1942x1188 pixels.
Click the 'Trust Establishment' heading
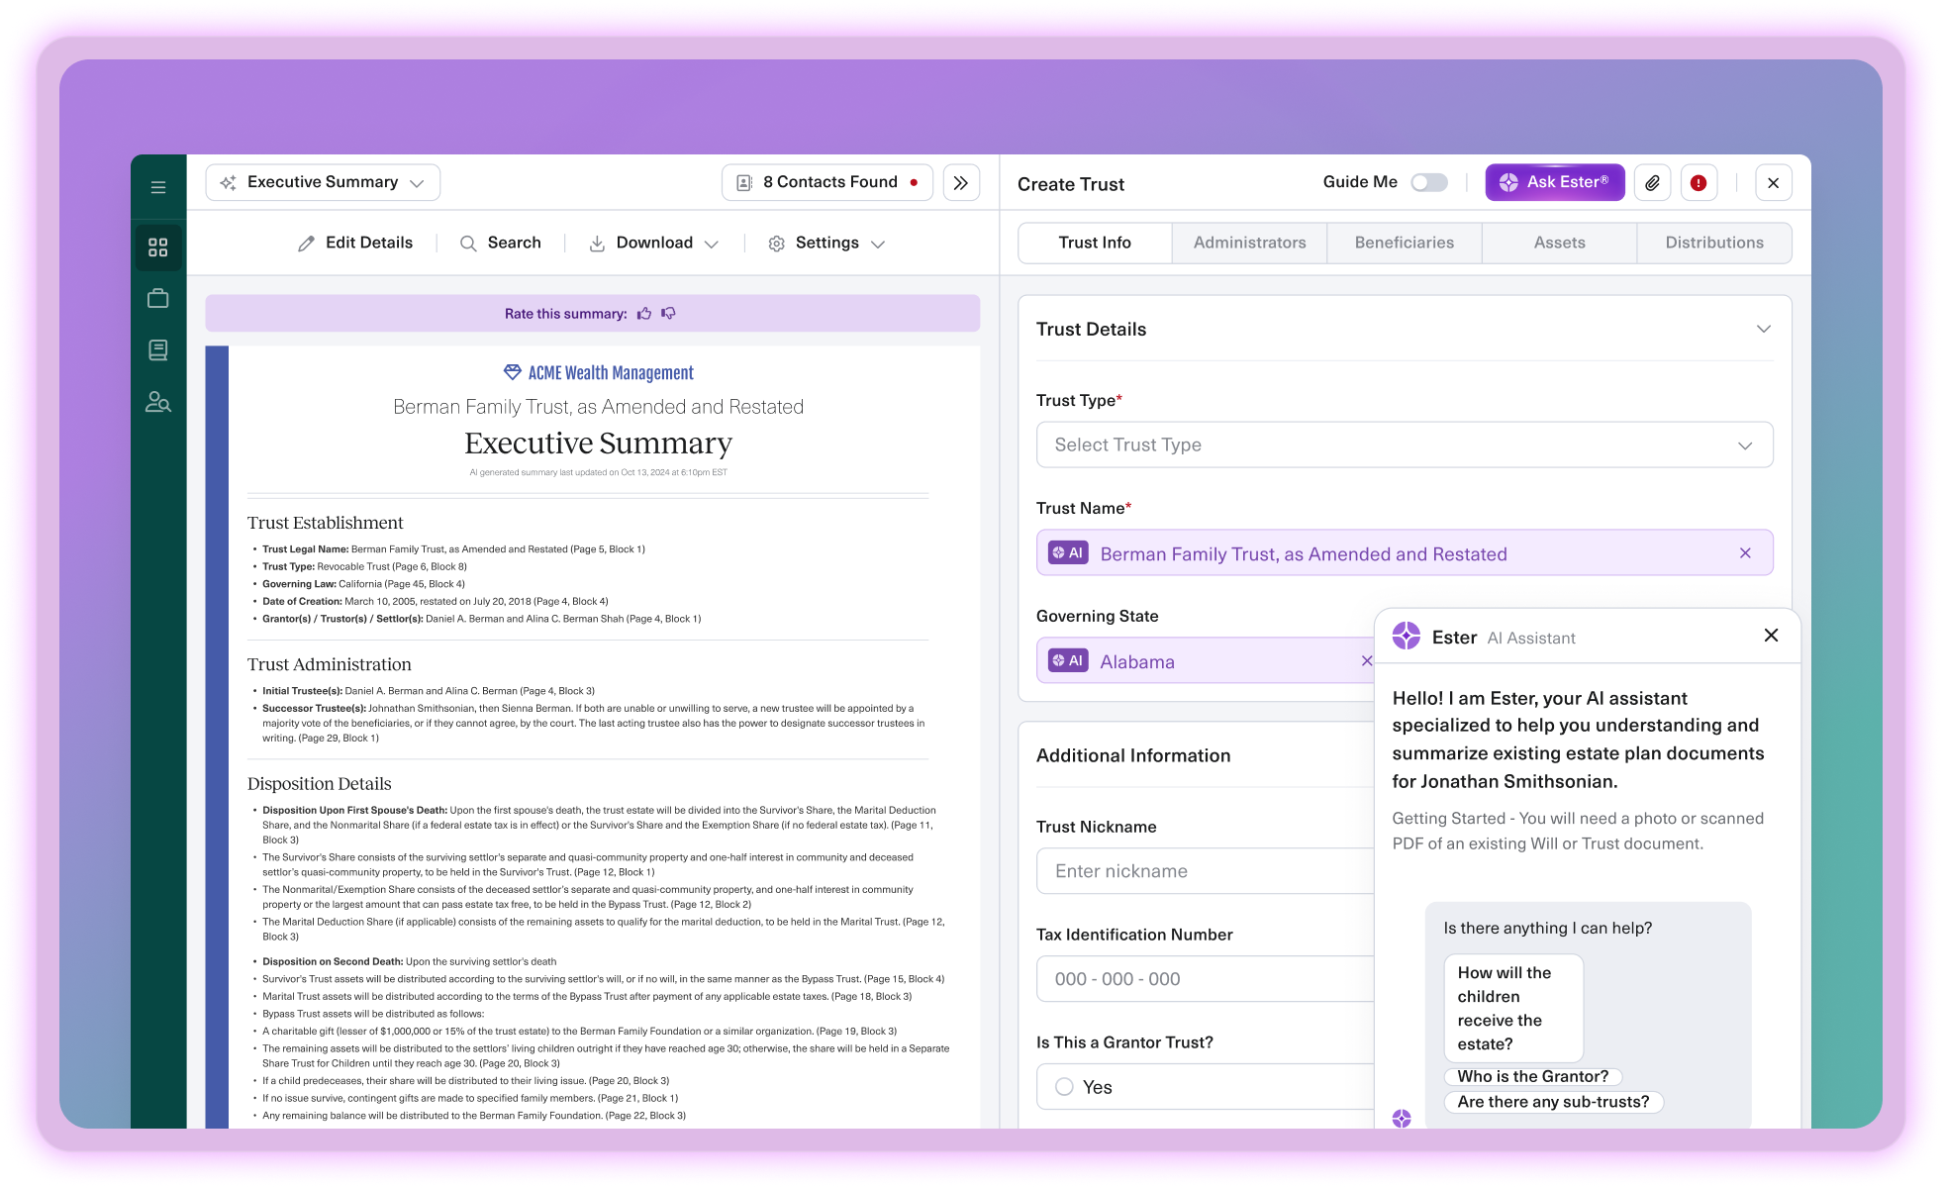[325, 523]
